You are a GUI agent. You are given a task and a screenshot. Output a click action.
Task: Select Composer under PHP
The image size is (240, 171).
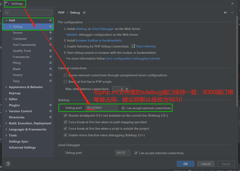[x=20, y=39]
